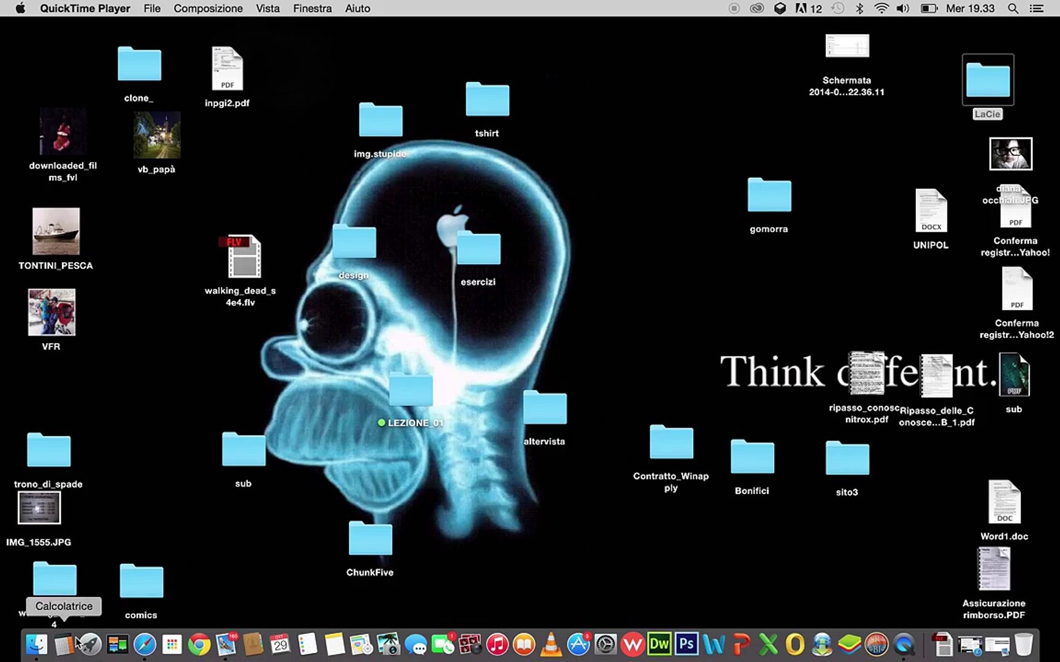This screenshot has height=662, width=1060.
Task: Select the gomorra folder on desktop
Action: 769,196
